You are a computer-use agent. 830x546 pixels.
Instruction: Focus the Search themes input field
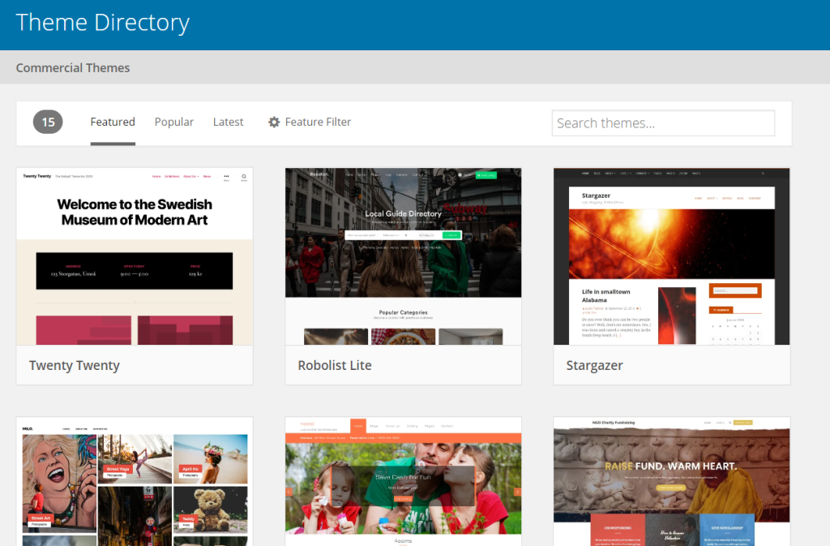(x=663, y=123)
